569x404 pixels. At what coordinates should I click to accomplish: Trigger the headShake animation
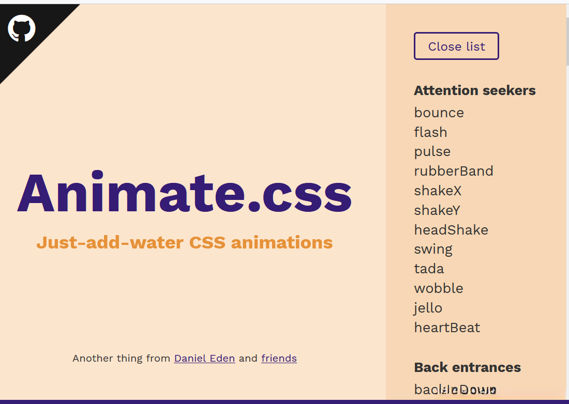451,230
